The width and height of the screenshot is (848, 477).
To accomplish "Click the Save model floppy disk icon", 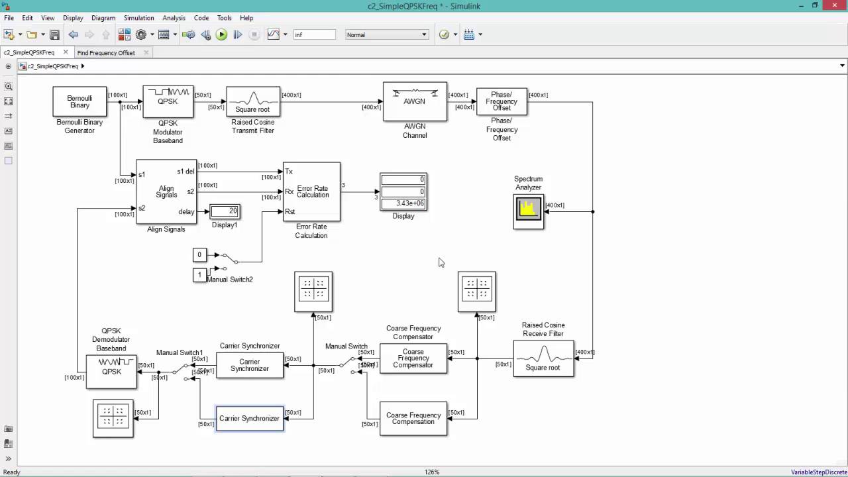I will tap(54, 34).
